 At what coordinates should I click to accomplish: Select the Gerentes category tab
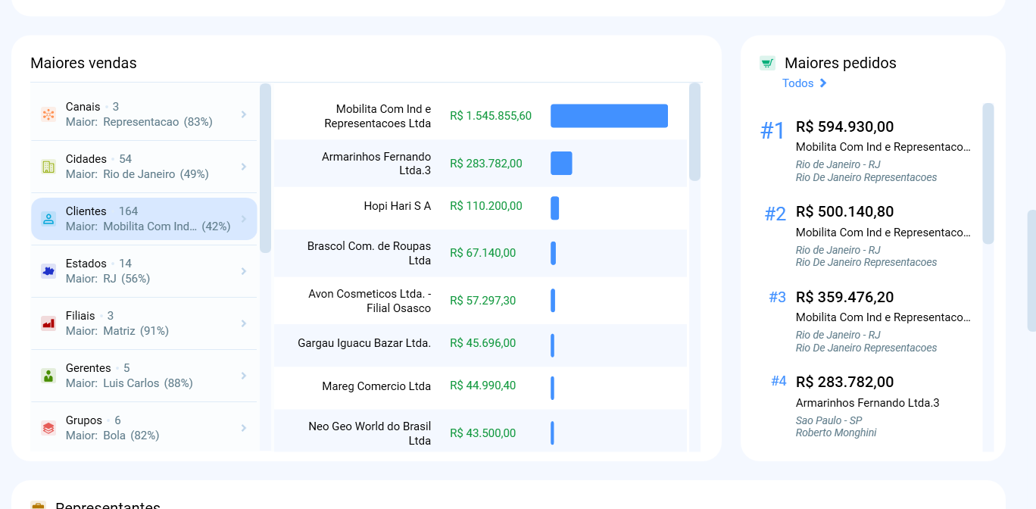click(x=144, y=376)
